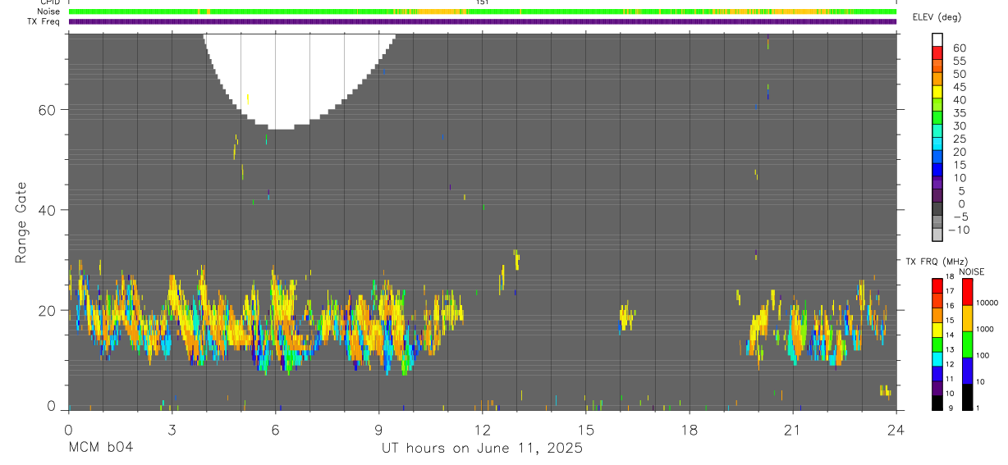Click the green 100 noise level swatch

[967, 344]
